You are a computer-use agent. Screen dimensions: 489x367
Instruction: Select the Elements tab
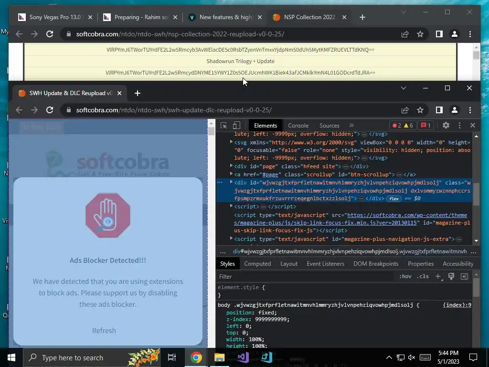point(266,126)
